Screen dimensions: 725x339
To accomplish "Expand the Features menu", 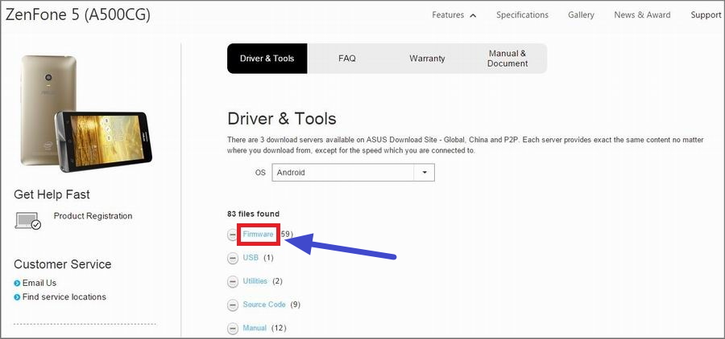I will pyautogui.click(x=448, y=14).
